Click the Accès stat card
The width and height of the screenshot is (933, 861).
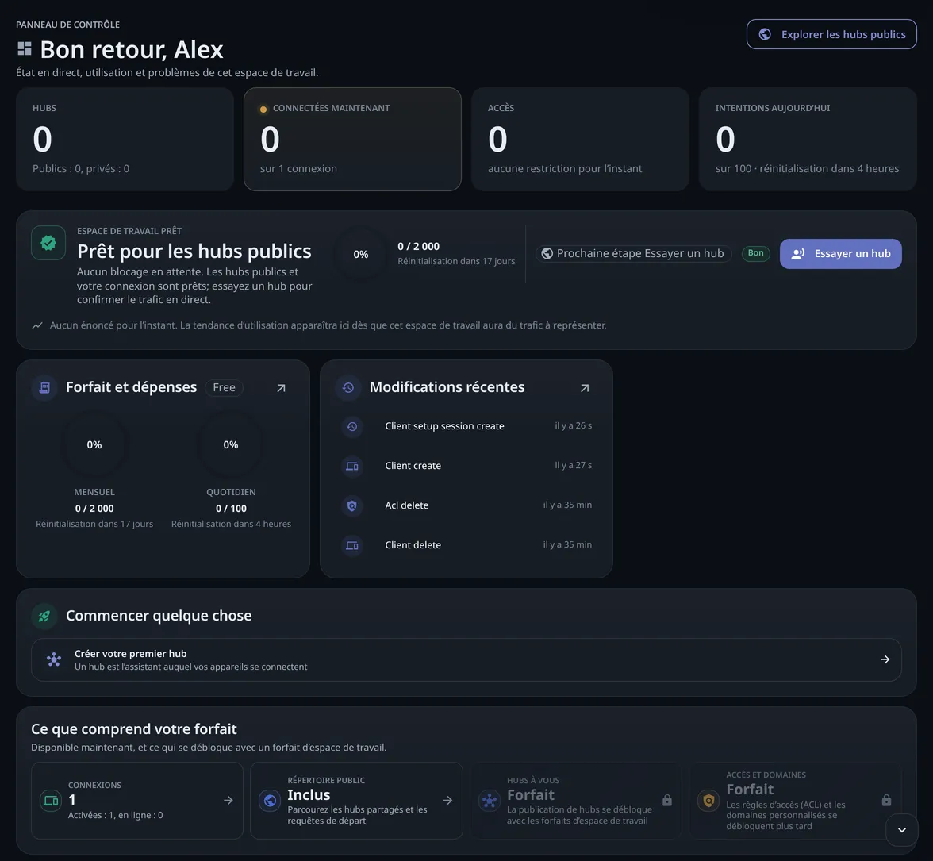(x=580, y=139)
